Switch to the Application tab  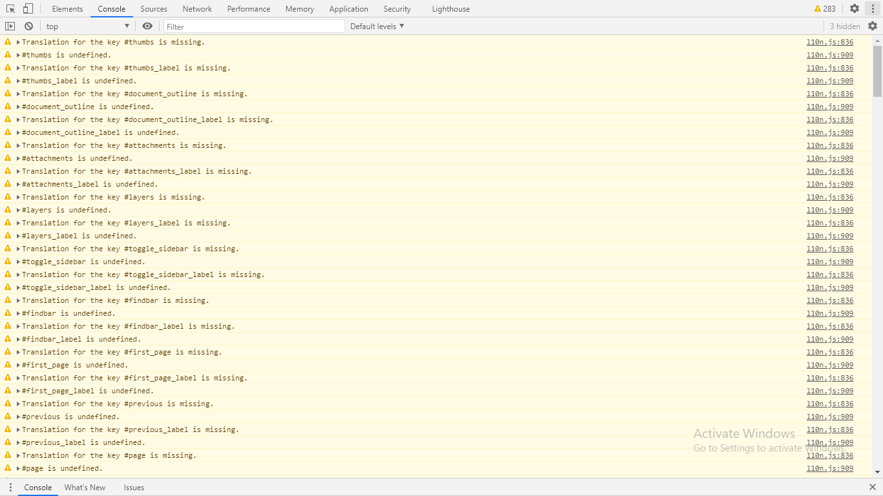tap(348, 8)
